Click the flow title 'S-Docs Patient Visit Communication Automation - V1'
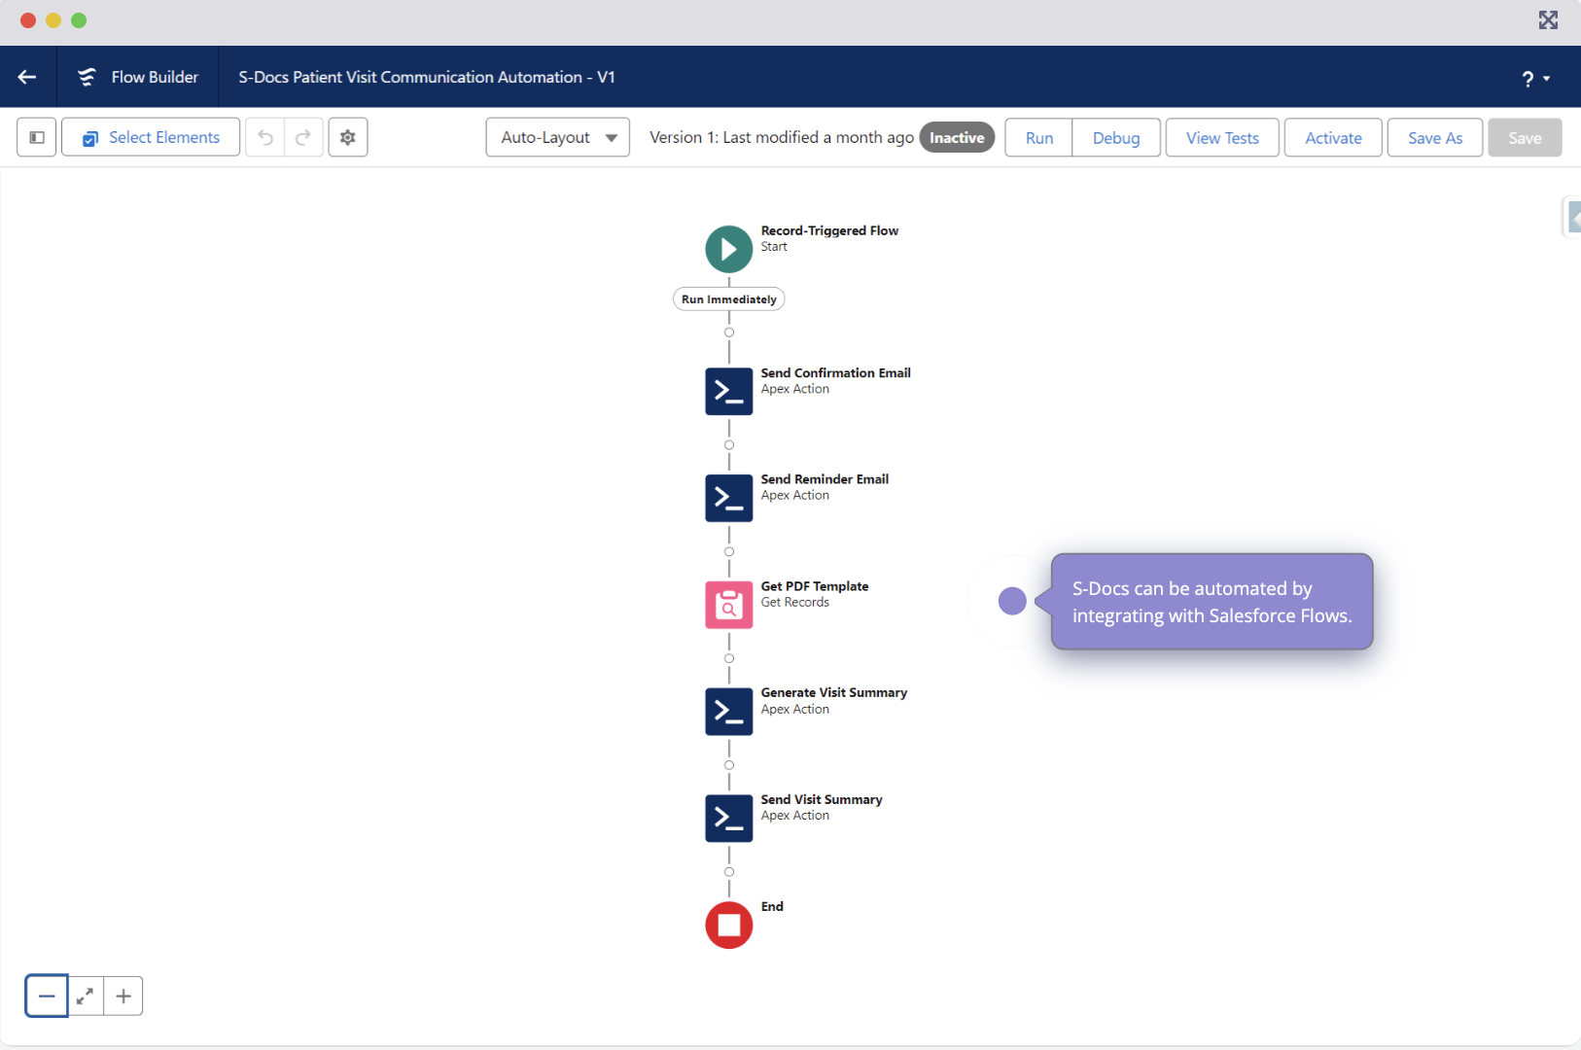Image resolution: width=1581 pixels, height=1050 pixels. tap(427, 77)
